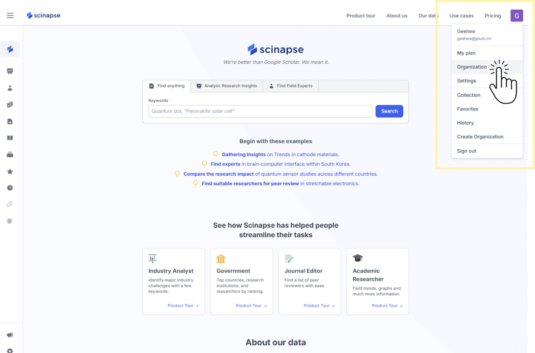Click the bell alert icon in sidebar

[10, 221]
